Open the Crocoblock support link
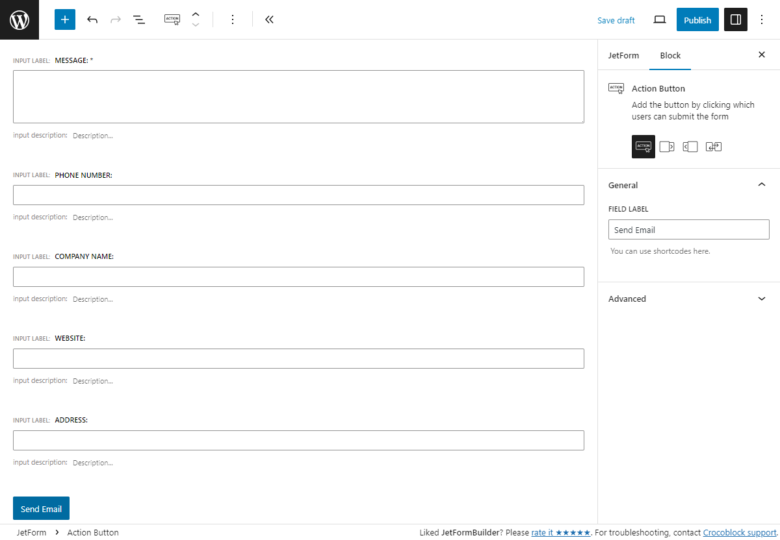The width and height of the screenshot is (780, 540). pos(740,532)
